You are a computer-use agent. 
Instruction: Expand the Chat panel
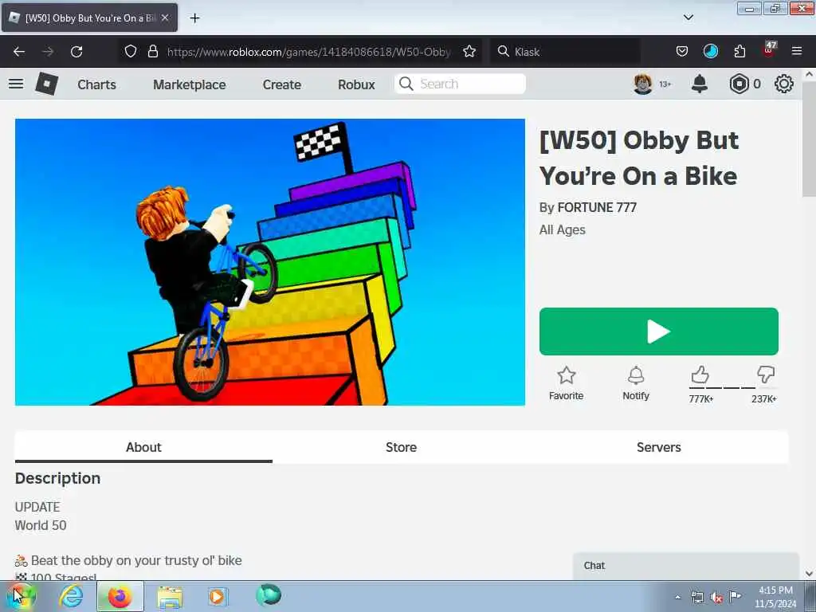[686, 566]
